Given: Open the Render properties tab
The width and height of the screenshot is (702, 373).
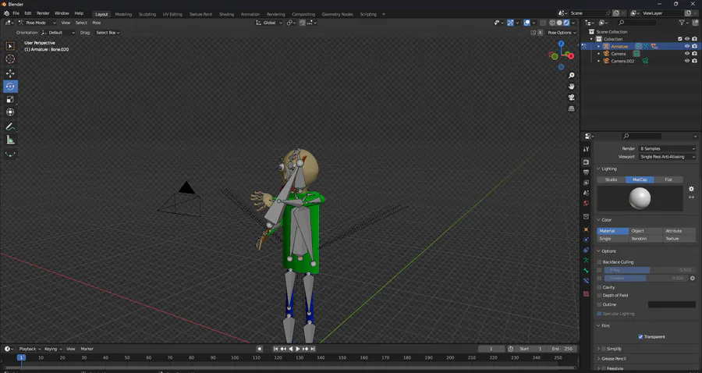Looking at the screenshot, I should 586,162.
